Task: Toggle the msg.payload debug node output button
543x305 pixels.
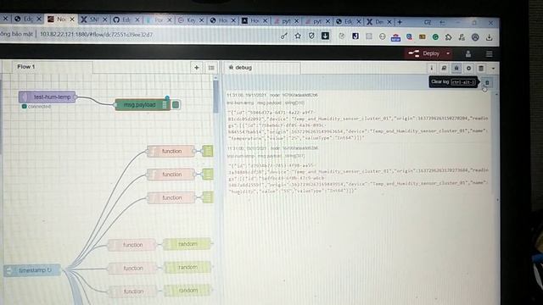Action: pyautogui.click(x=176, y=105)
